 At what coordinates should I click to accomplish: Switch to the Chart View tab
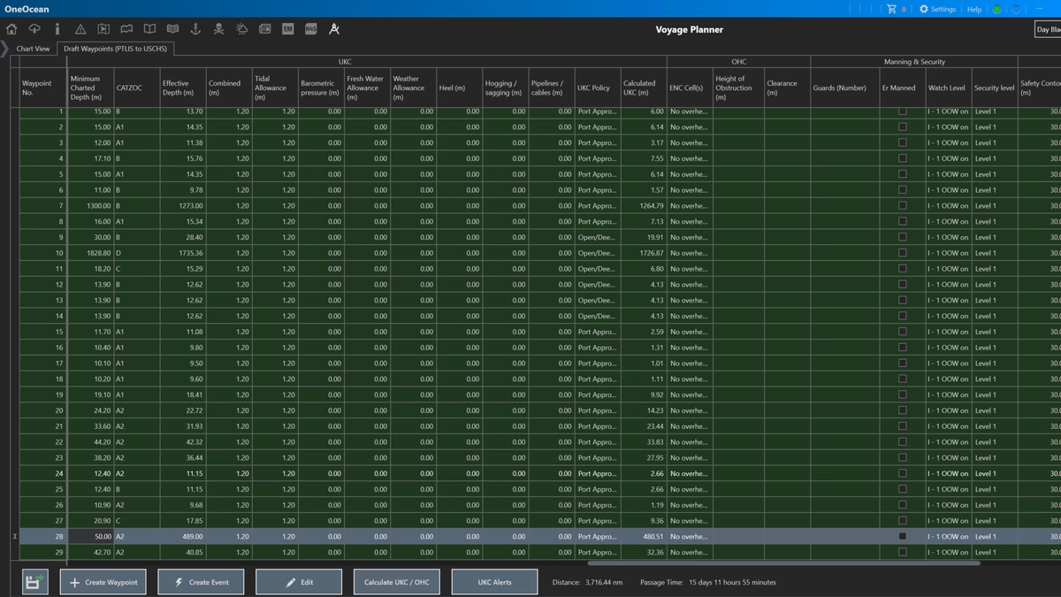pyautogui.click(x=32, y=49)
